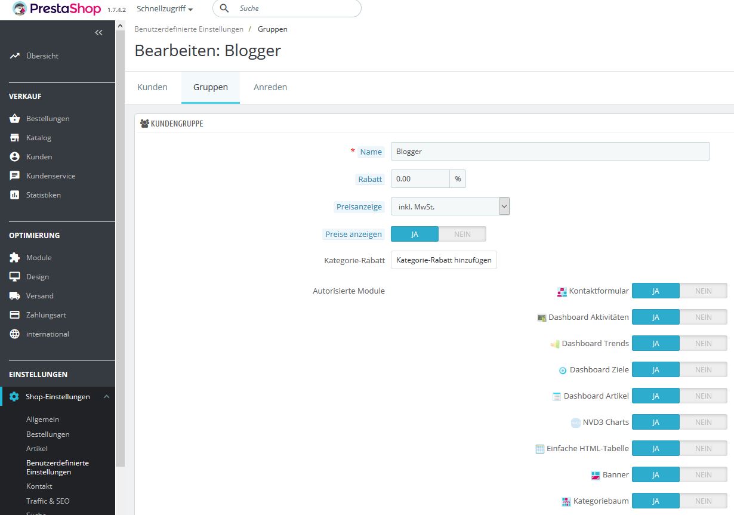
Task: Click the Name input field
Action: point(550,152)
